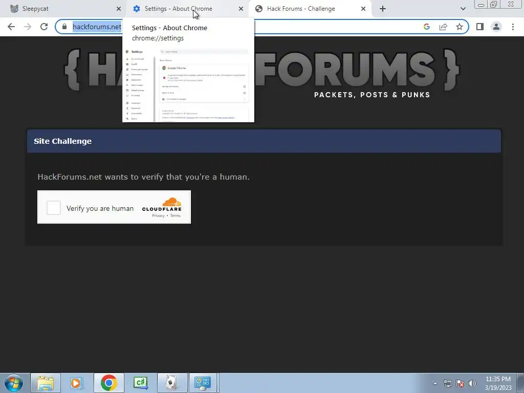Click the Sleepycat tab cat favicon
Image resolution: width=524 pixels, height=393 pixels.
coord(14,9)
